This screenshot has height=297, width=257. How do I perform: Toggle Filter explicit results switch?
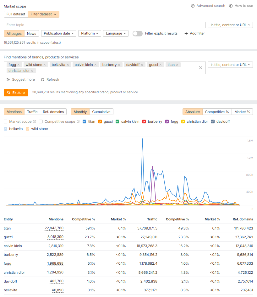(x=138, y=34)
